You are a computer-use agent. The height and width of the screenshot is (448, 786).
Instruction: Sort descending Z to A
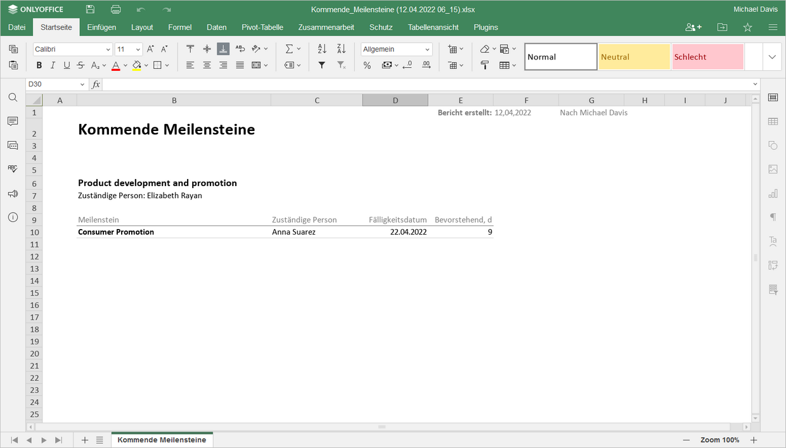point(341,49)
